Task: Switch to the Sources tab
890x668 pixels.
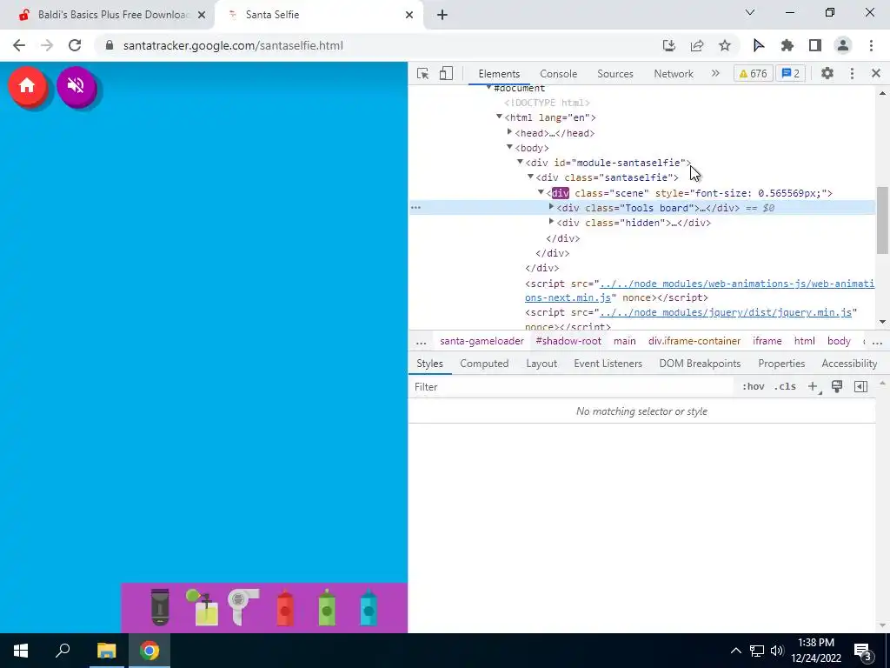Action: (x=615, y=73)
